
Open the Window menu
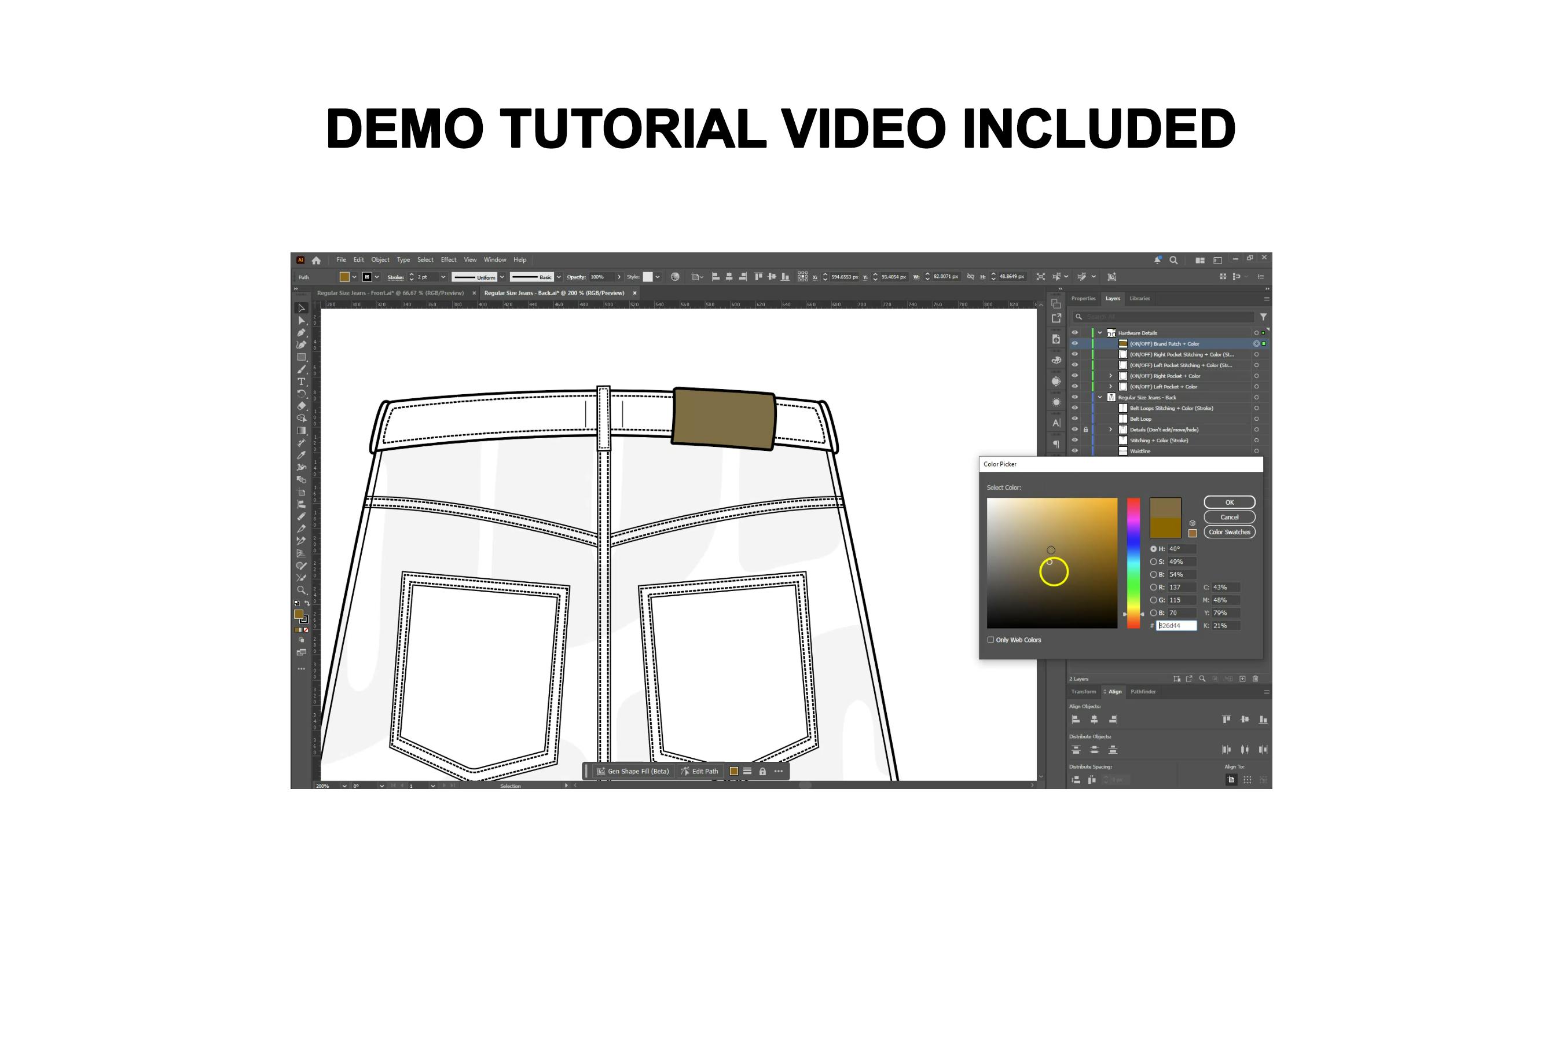coord(495,260)
